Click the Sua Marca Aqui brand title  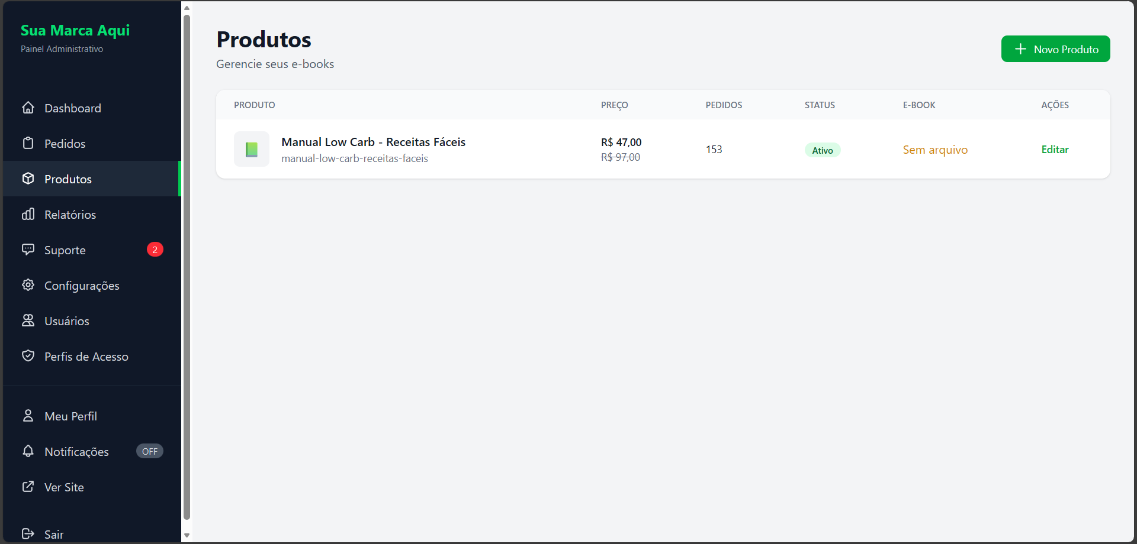pyautogui.click(x=75, y=30)
